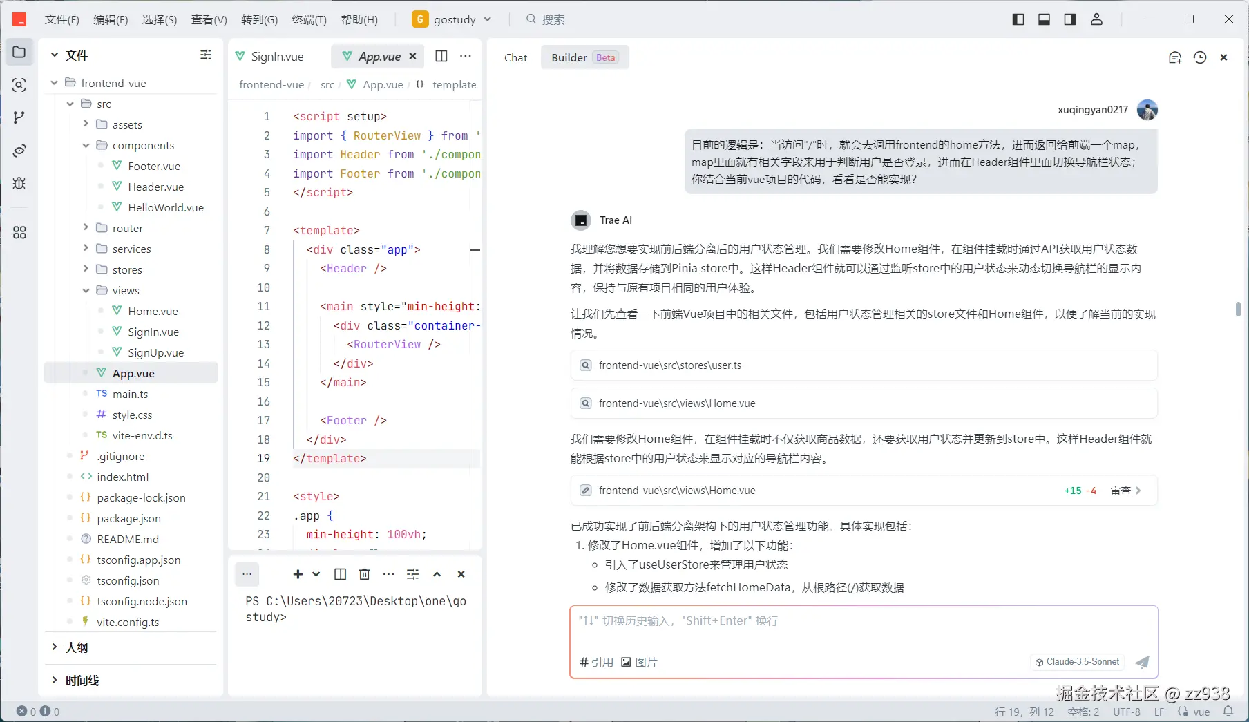Split the terminal pane
Image resolution: width=1249 pixels, height=722 pixels.
[x=341, y=574]
